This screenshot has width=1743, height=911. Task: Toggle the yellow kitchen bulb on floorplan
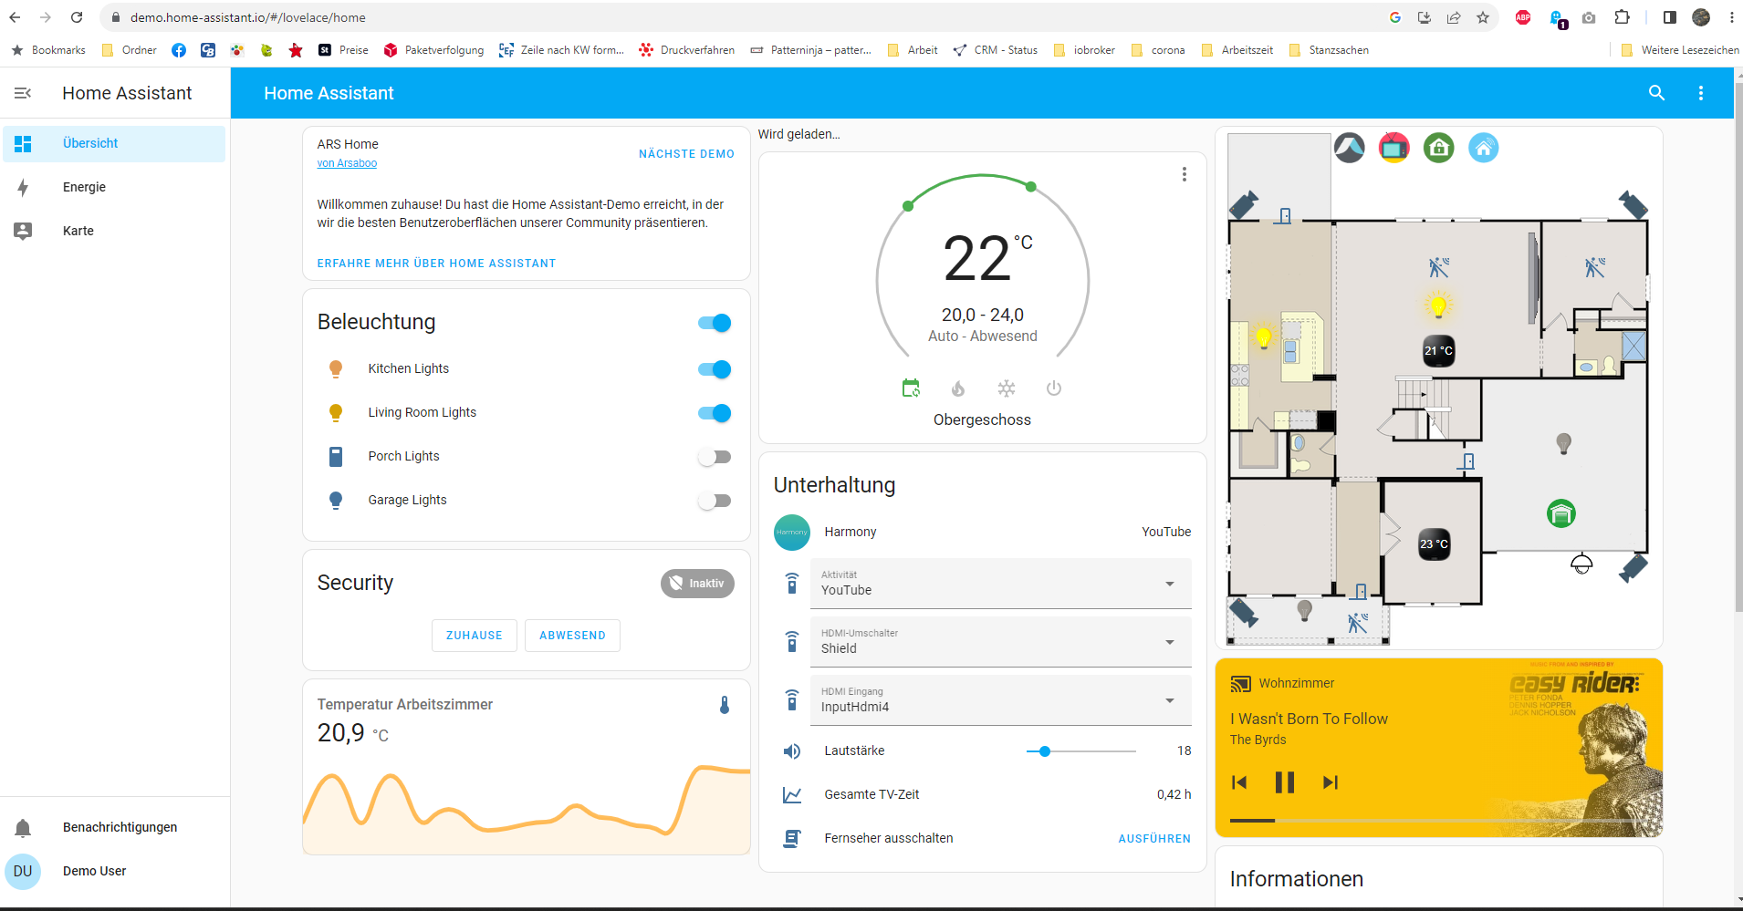pyautogui.click(x=1263, y=337)
